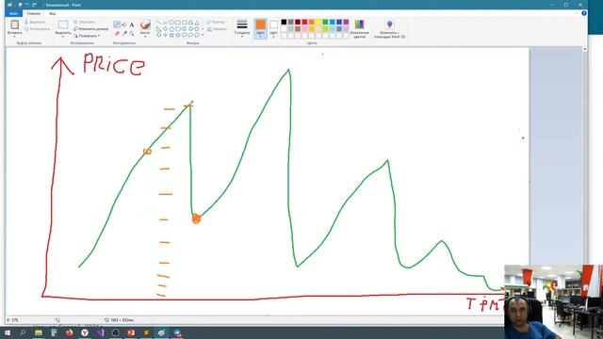Open the Rotate dropdown
603x339 pixels.
pyautogui.click(x=87, y=36)
